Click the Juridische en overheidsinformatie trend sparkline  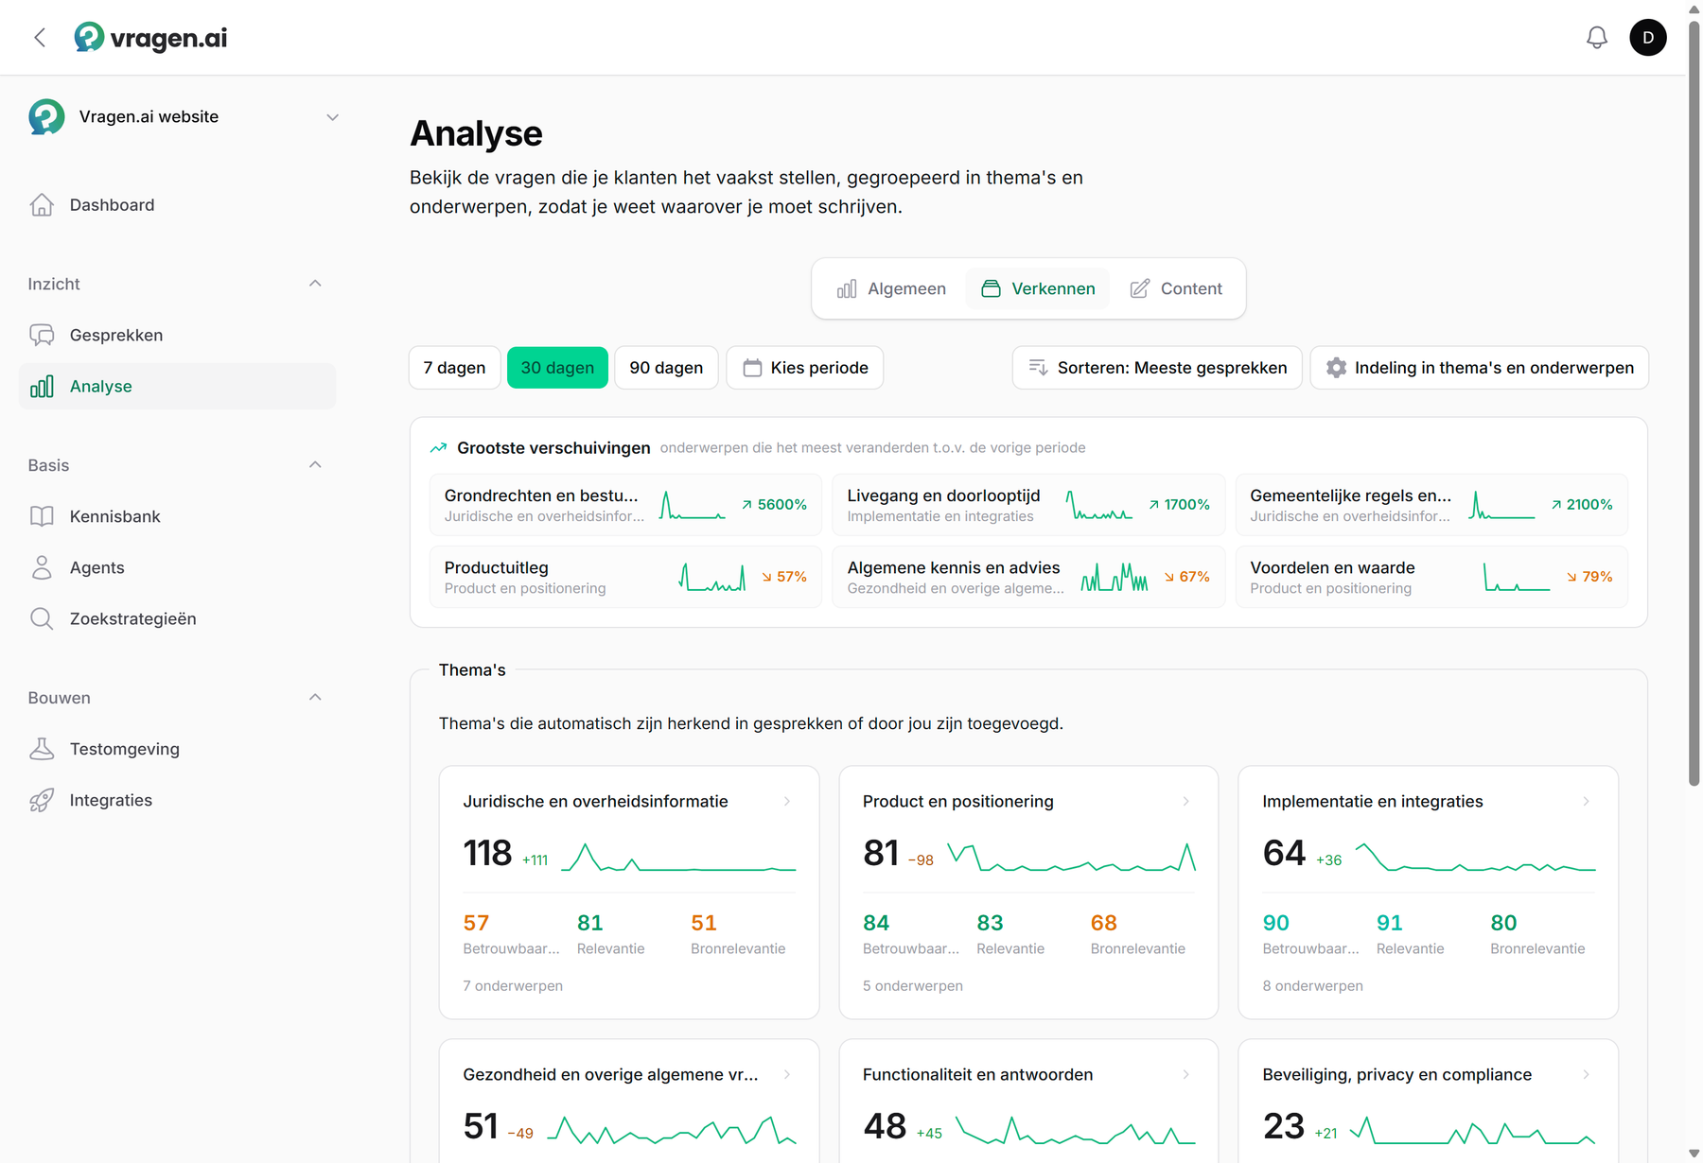678,858
